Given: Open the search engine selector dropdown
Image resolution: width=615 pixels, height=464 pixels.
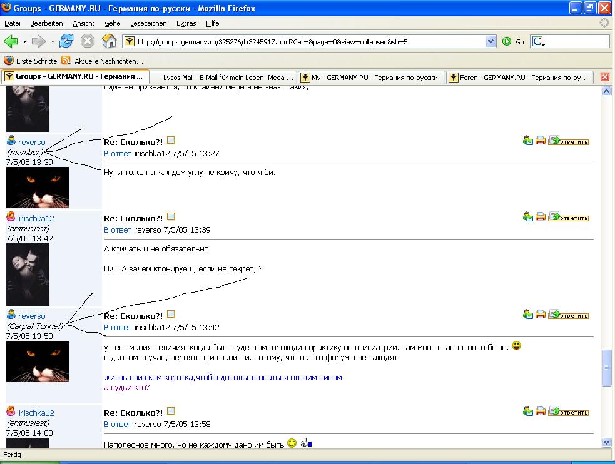Looking at the screenshot, I should (x=539, y=42).
